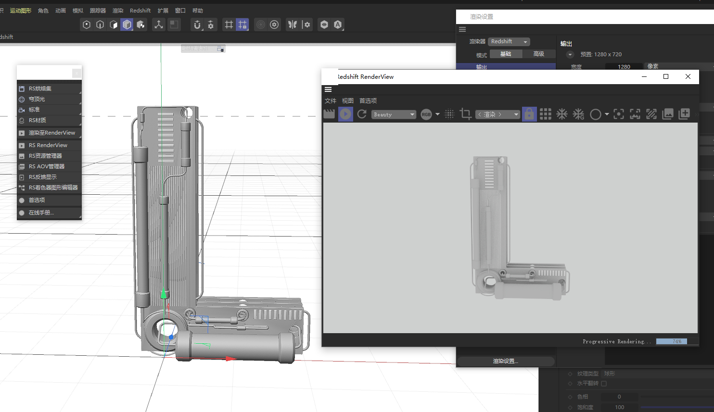
Task: Open 渲染 camera dropdown in RenderView
Action: pos(497,114)
